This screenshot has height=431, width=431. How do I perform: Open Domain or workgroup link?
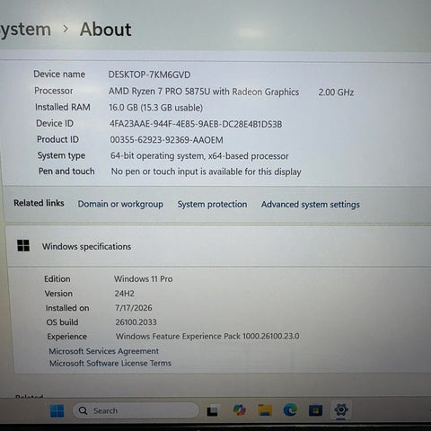(x=120, y=204)
